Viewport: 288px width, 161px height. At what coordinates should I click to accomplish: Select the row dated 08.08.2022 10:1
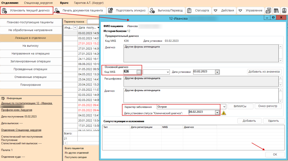coord(81,64)
